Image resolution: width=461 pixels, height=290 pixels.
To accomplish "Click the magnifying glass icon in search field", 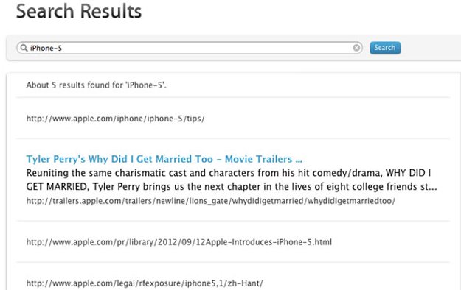I will click(24, 48).
